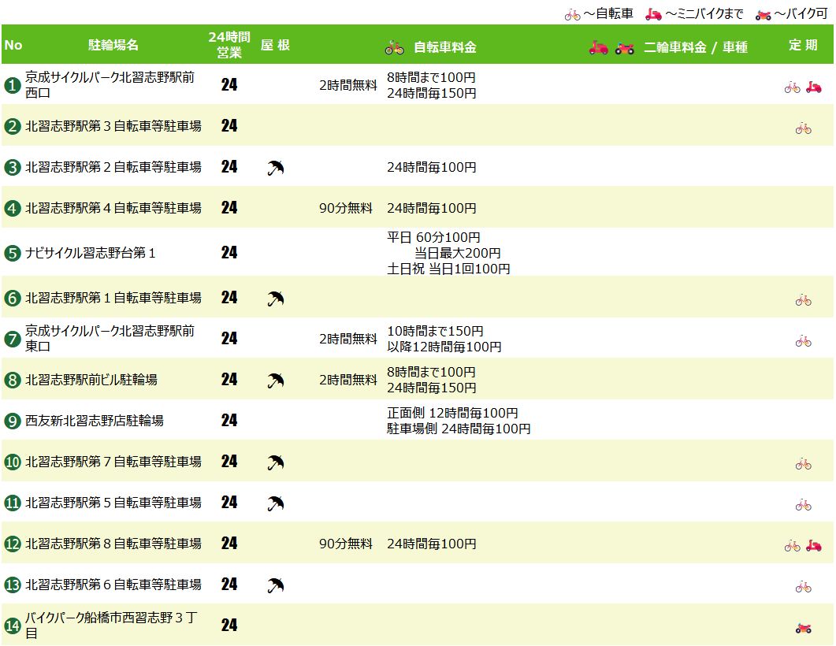836x646 pixels.
Task: Click number 7 circle badge
Action: [13, 339]
